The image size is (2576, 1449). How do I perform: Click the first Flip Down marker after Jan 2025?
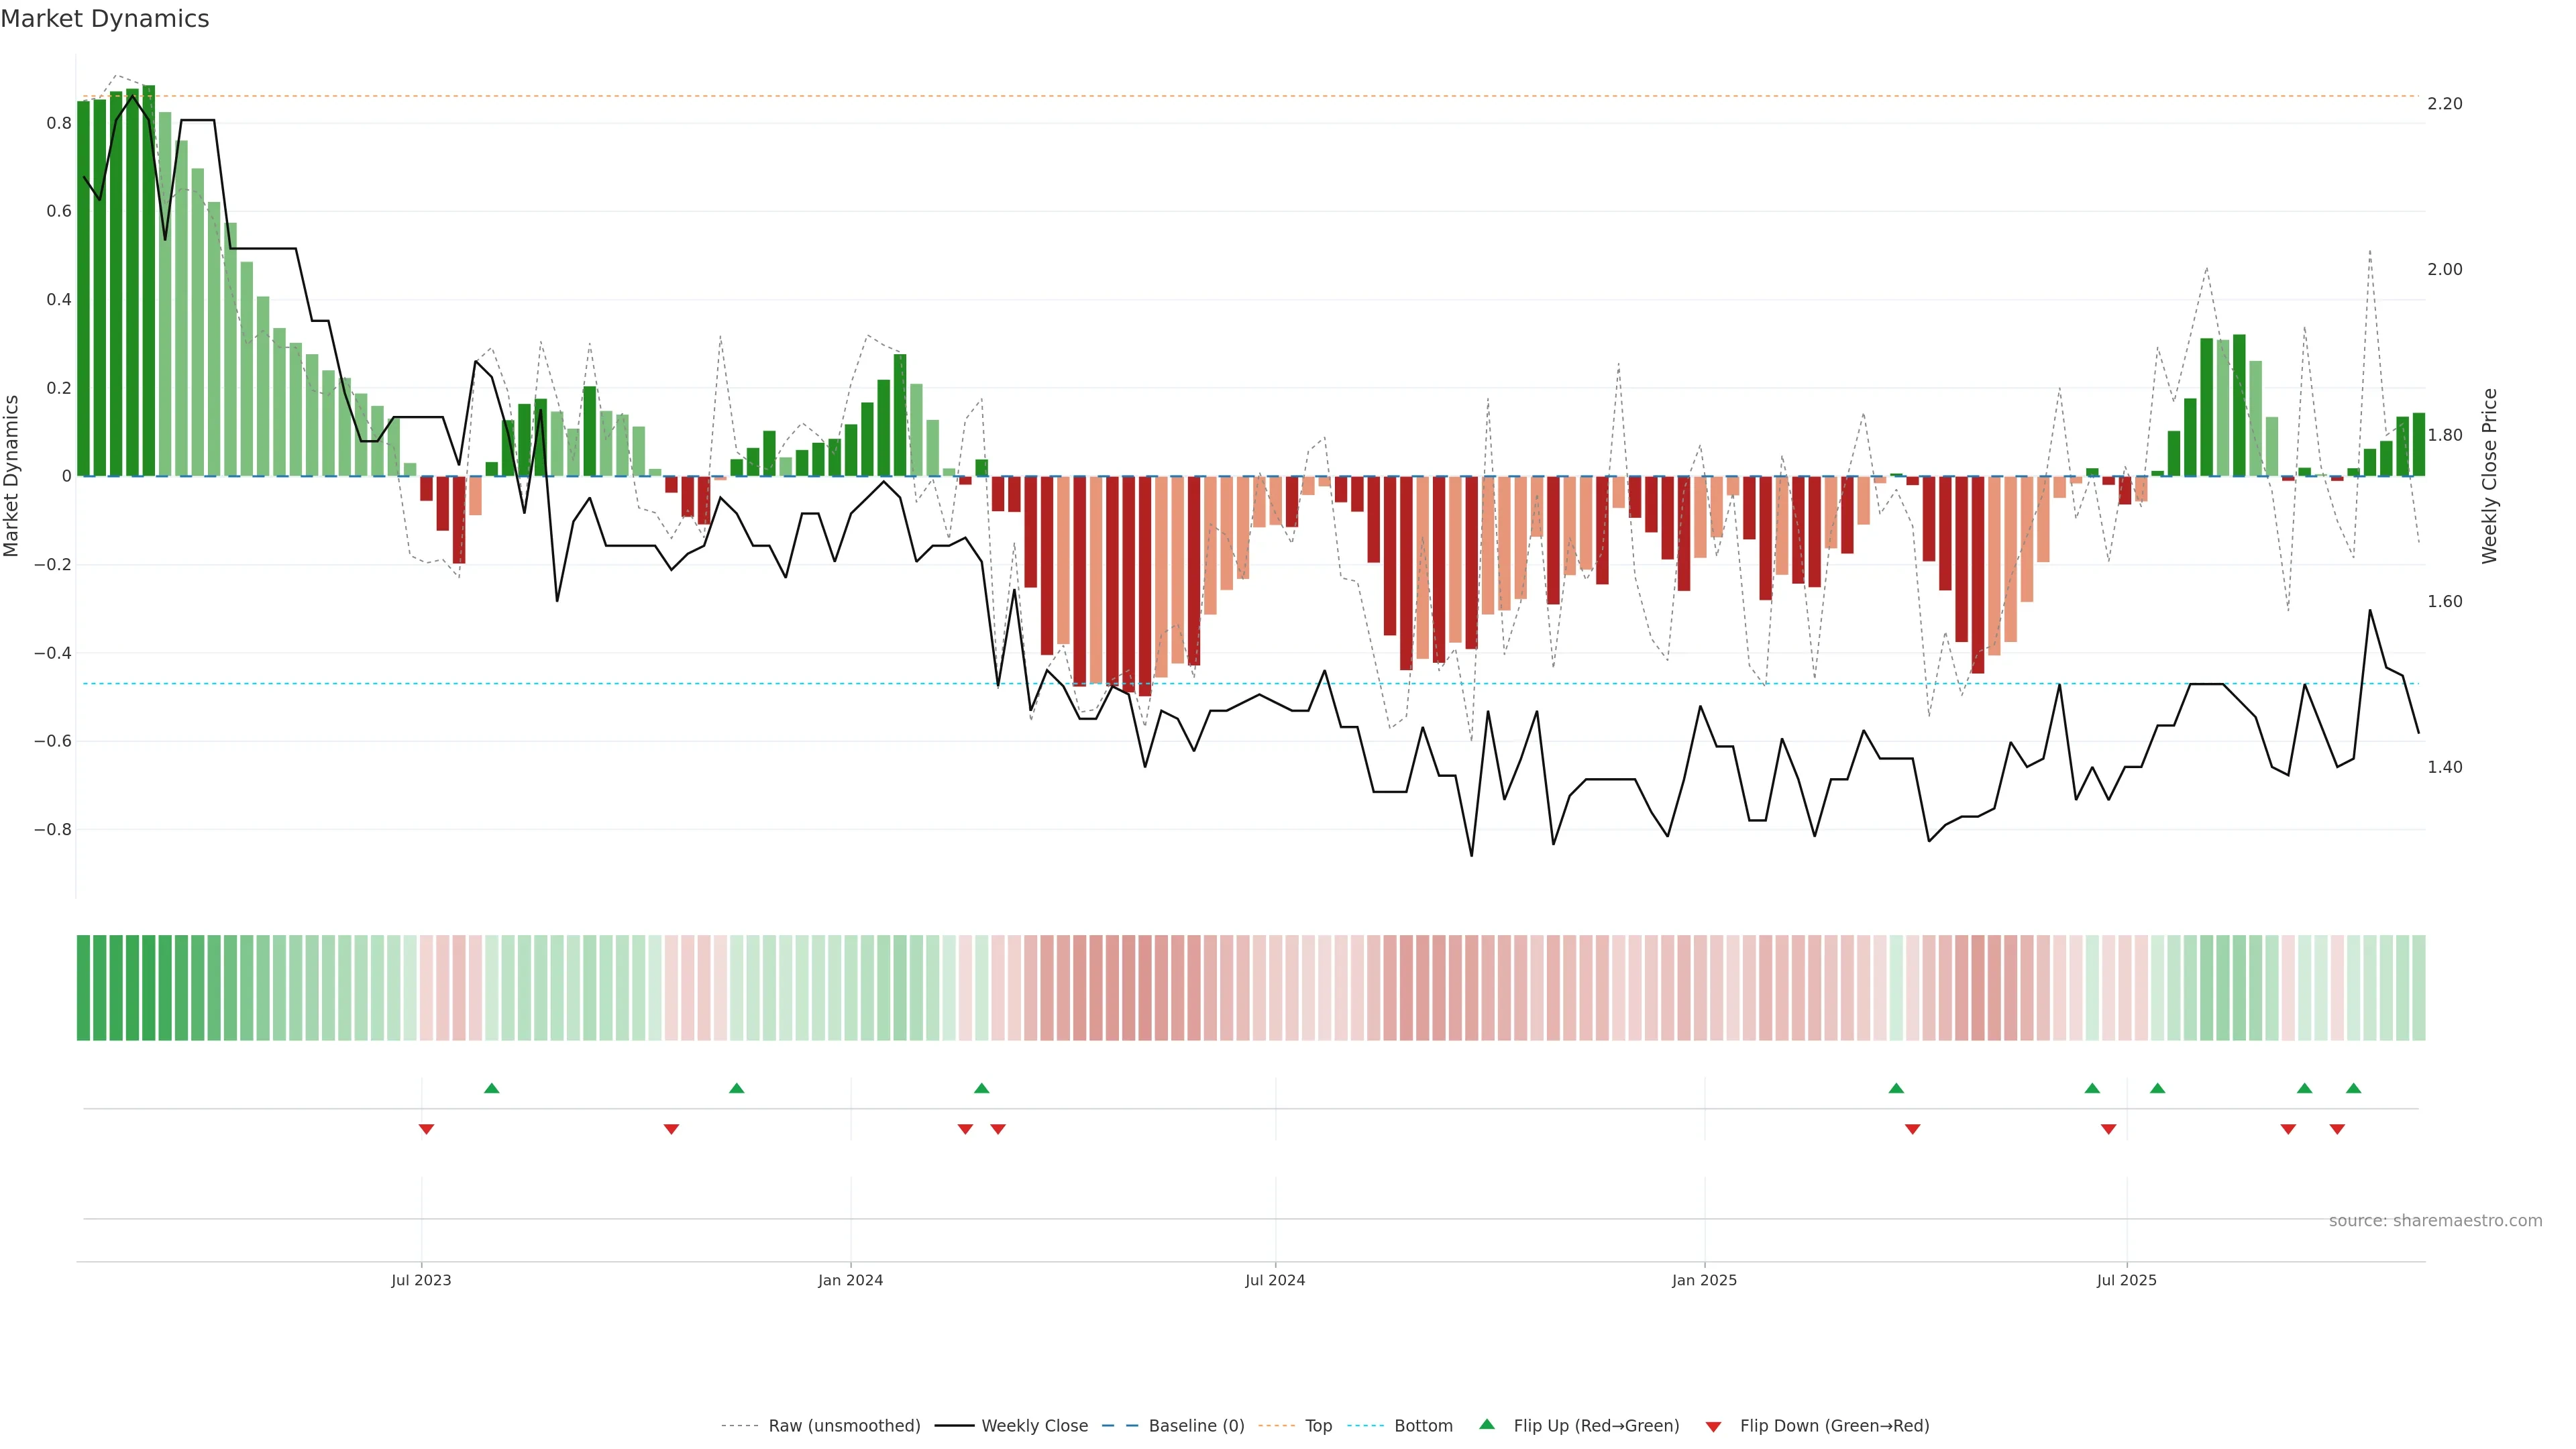click(1912, 1129)
